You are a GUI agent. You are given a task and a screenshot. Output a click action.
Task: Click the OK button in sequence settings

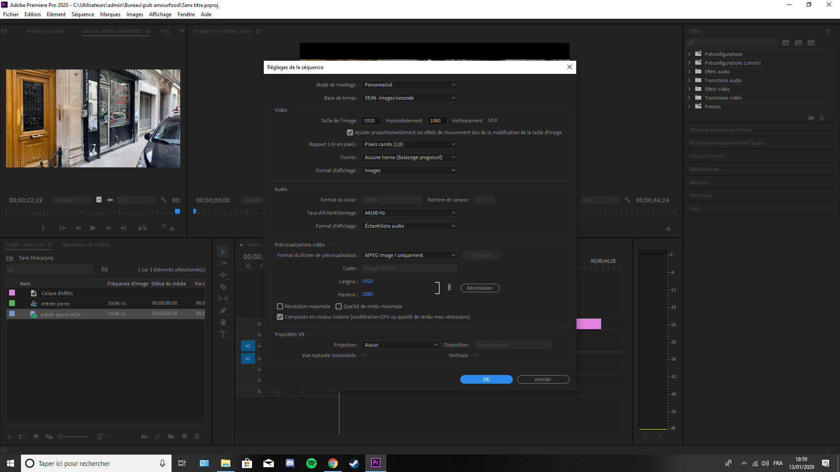tap(486, 379)
